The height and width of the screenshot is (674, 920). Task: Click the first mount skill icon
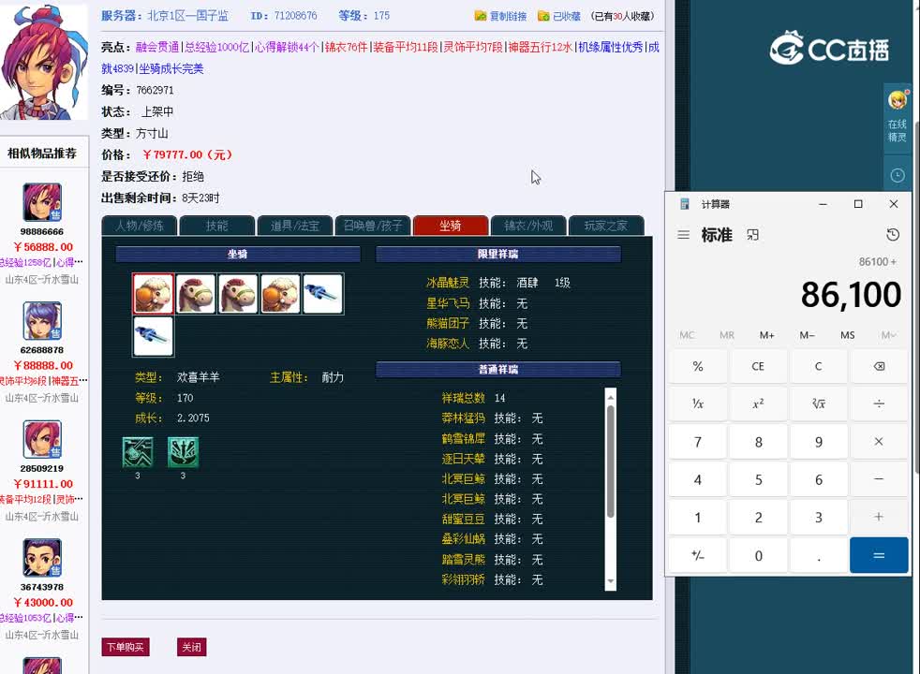(138, 452)
